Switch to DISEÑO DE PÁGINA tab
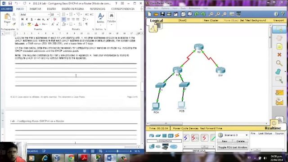The width and height of the screenshot is (288, 162). (73, 9)
